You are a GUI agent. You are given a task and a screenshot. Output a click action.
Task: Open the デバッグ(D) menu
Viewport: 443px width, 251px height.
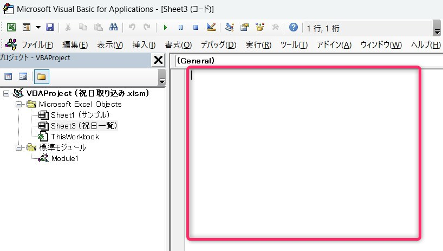[218, 44]
